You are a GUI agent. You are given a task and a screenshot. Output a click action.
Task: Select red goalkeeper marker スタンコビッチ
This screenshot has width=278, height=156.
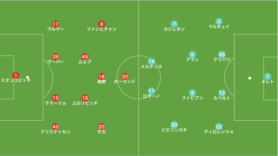coord(16,75)
